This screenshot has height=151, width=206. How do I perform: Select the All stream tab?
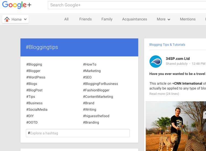[66, 19]
